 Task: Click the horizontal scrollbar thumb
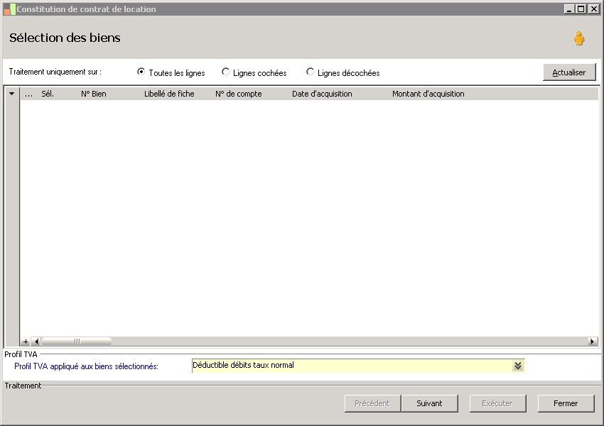tap(76, 342)
